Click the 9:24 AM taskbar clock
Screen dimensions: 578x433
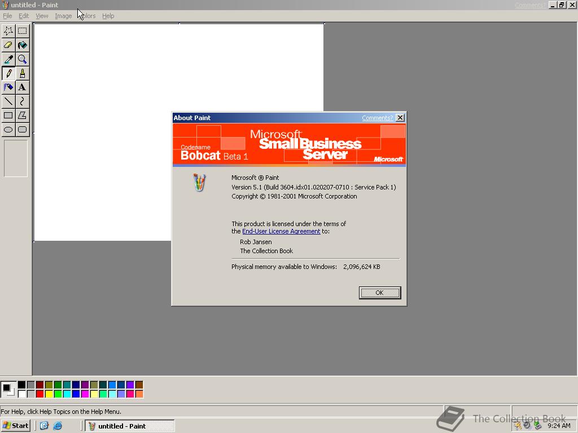click(559, 426)
